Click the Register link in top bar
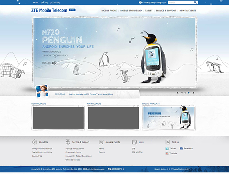Image resolution: width=229 pixels, height=174 pixels. (x=55, y=2)
